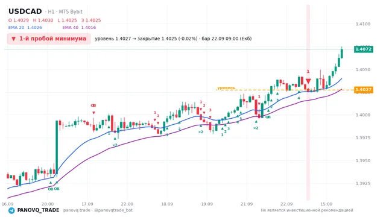Click the 1.4000 price axis label
The width and height of the screenshot is (386, 217).
363,115
